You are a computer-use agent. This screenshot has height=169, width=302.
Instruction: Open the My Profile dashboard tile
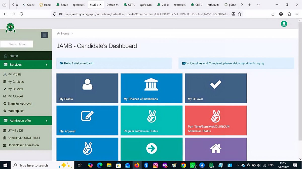[87, 88]
